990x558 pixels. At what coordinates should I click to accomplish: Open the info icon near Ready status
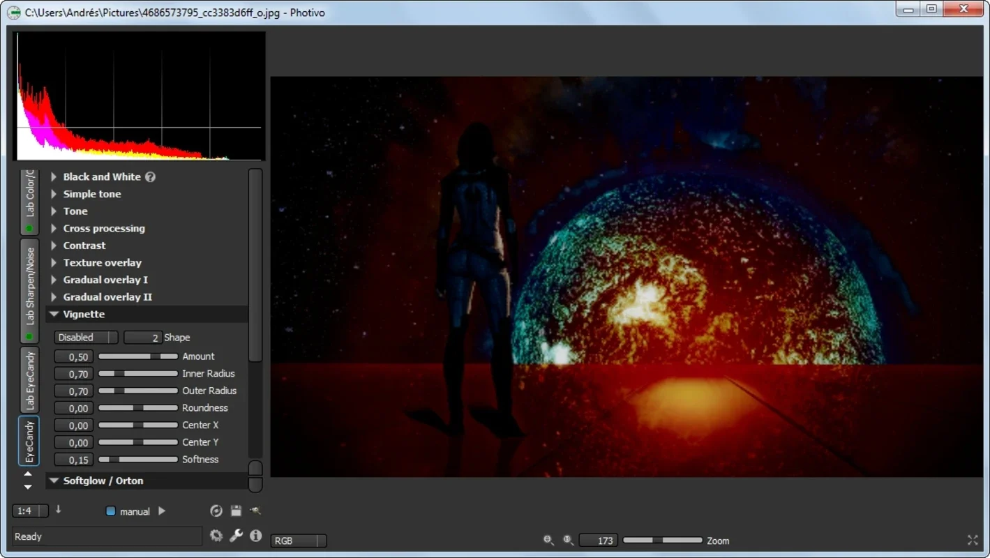click(256, 536)
